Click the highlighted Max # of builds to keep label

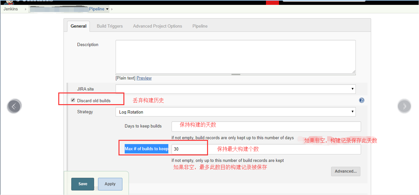pos(147,149)
